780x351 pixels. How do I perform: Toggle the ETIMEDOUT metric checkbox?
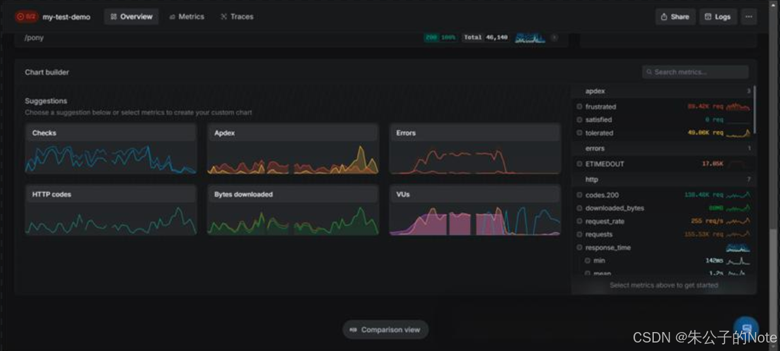[x=579, y=164]
